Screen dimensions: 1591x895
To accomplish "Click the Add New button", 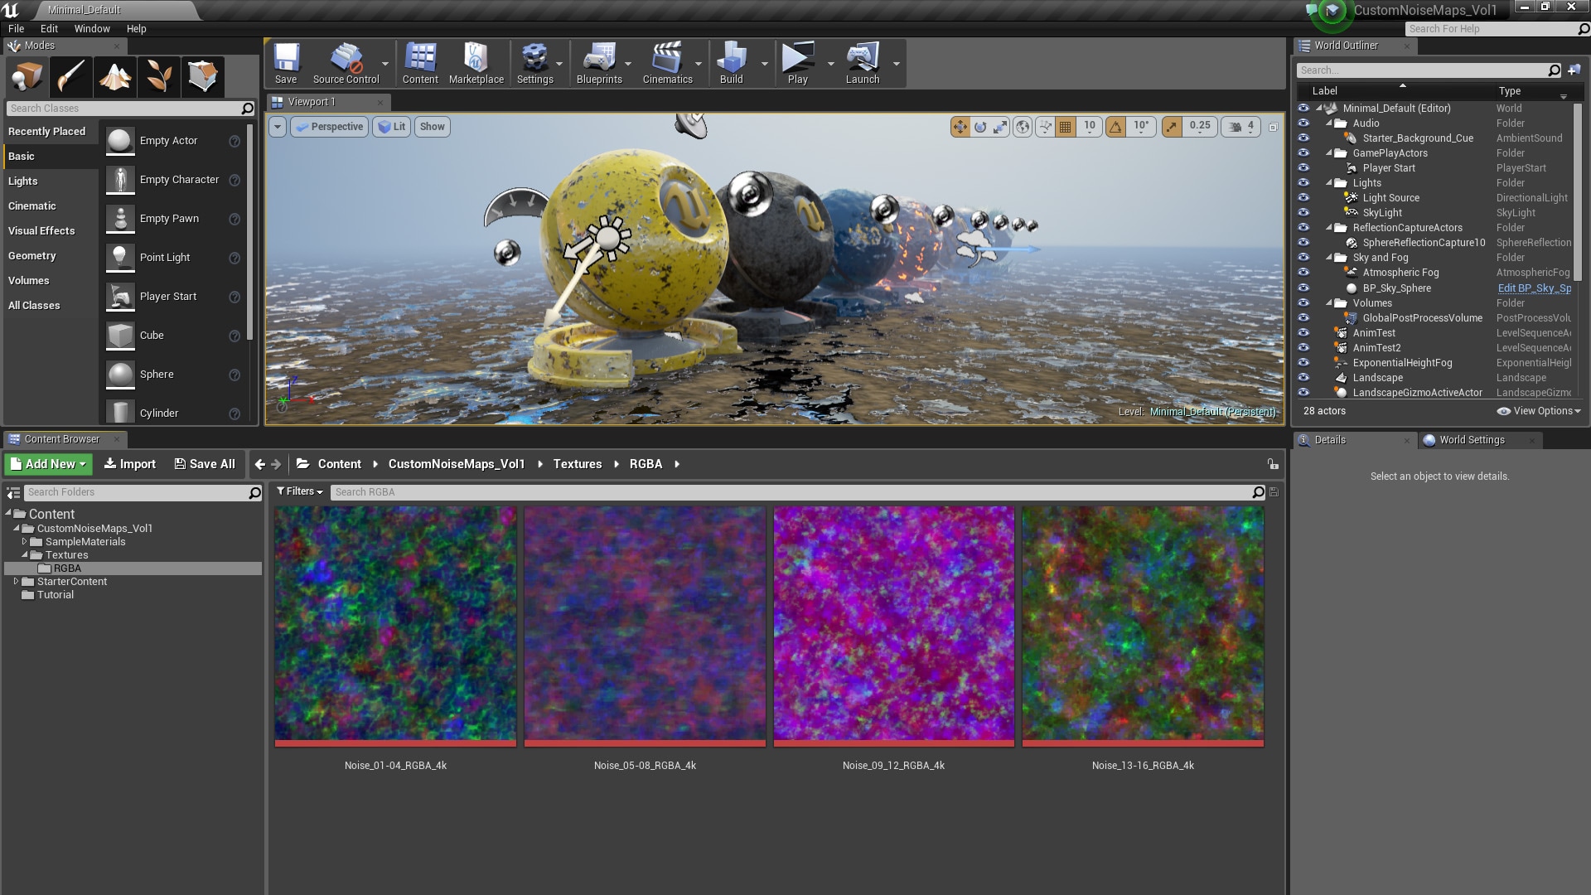I will click(x=47, y=464).
